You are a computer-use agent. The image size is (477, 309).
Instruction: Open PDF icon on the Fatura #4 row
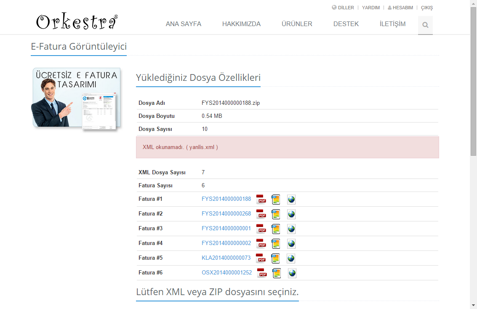click(261, 243)
